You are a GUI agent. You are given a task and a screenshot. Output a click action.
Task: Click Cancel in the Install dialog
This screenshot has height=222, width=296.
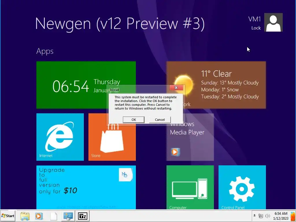pyautogui.click(x=160, y=120)
